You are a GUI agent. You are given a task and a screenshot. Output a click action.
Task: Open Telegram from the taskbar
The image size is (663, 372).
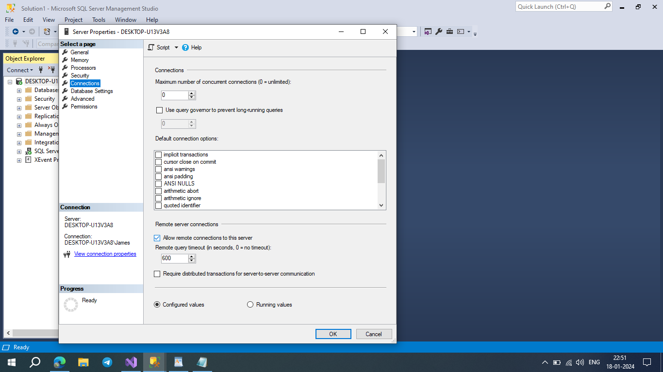[107, 362]
